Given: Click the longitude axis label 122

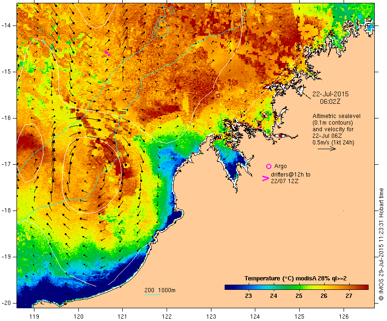Looking at the screenshot, I should tap(167, 316).
